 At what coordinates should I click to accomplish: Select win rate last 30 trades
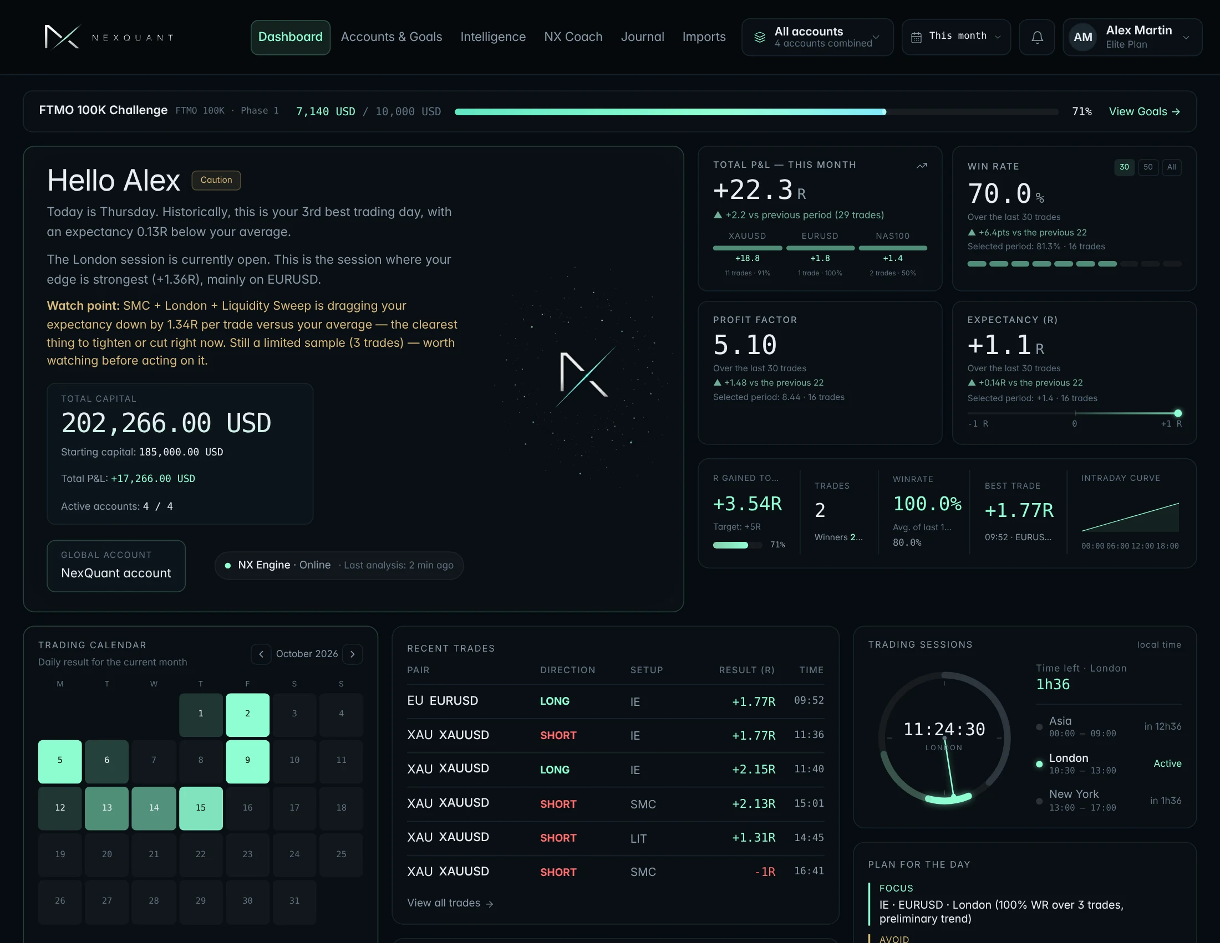pos(1124,167)
